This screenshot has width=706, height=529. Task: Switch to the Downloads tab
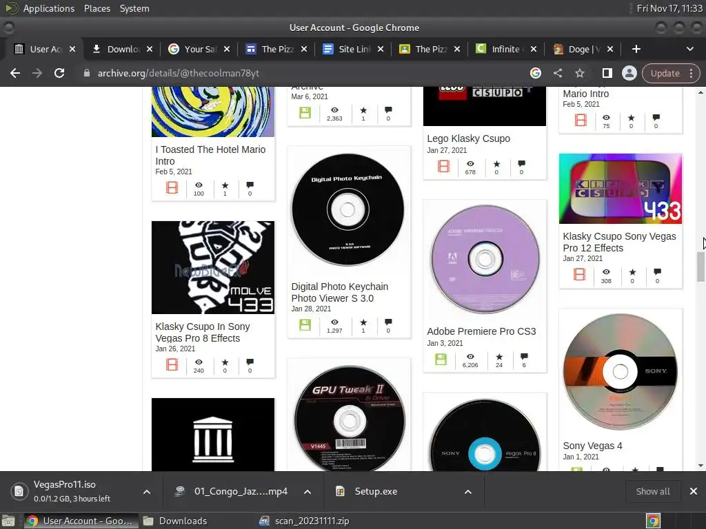tap(122, 49)
